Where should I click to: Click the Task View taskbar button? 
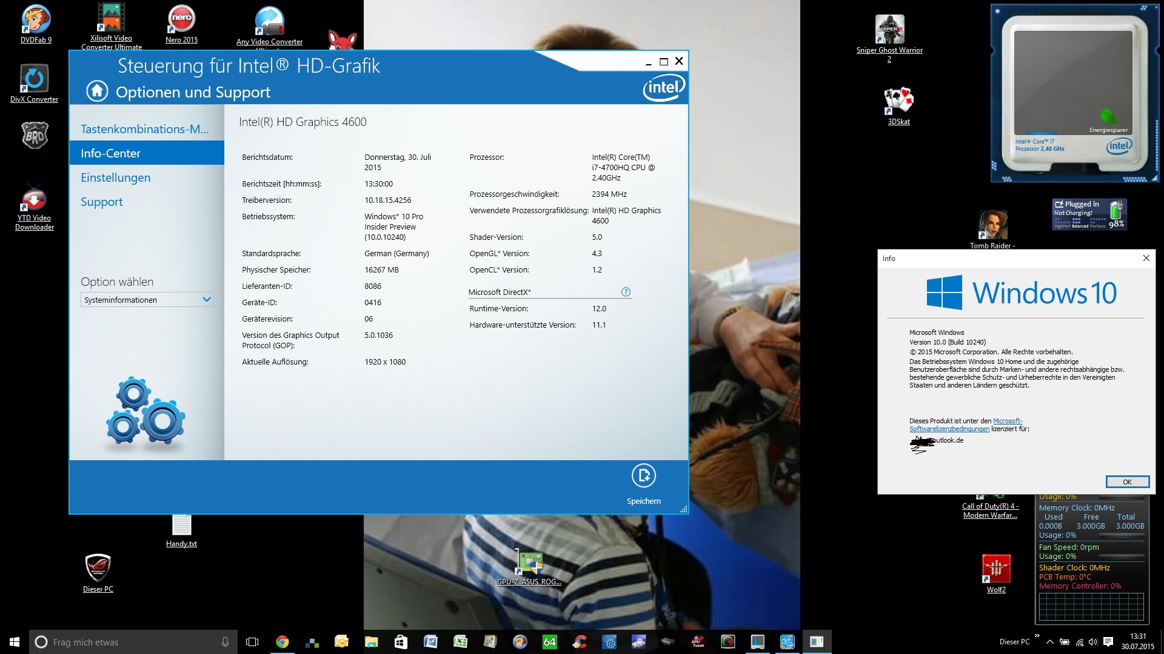coord(252,642)
